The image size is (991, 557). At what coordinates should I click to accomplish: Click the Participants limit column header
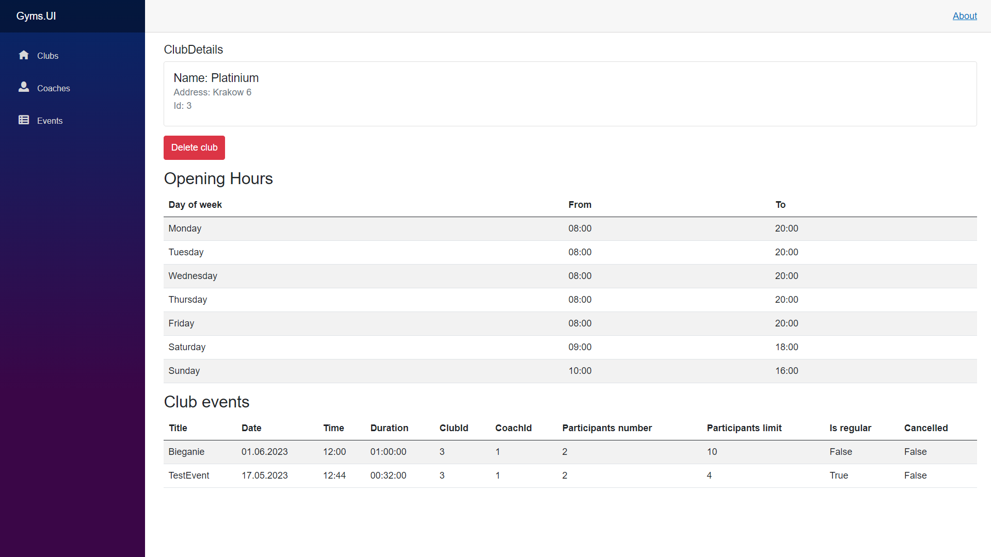(744, 428)
